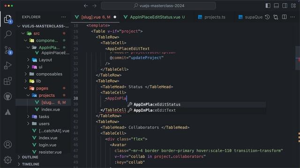This screenshot has height=168, width=300.
Task: Open AppInPlaceE... file in explorer tree
Action: point(43,53)
